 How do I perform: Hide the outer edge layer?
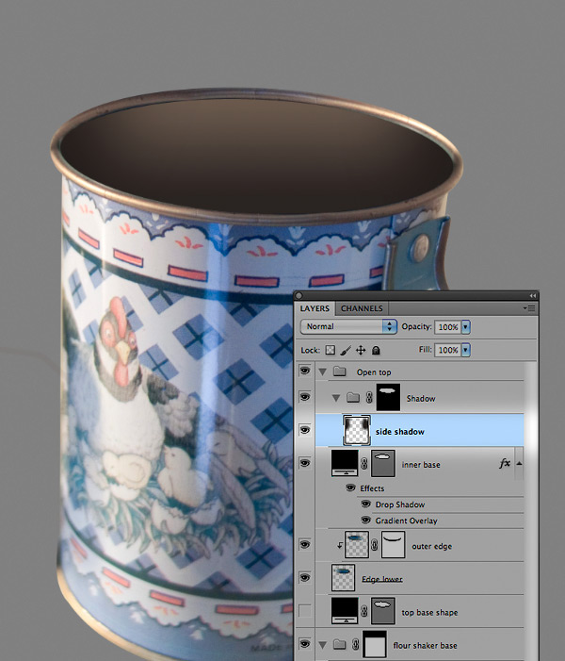305,545
